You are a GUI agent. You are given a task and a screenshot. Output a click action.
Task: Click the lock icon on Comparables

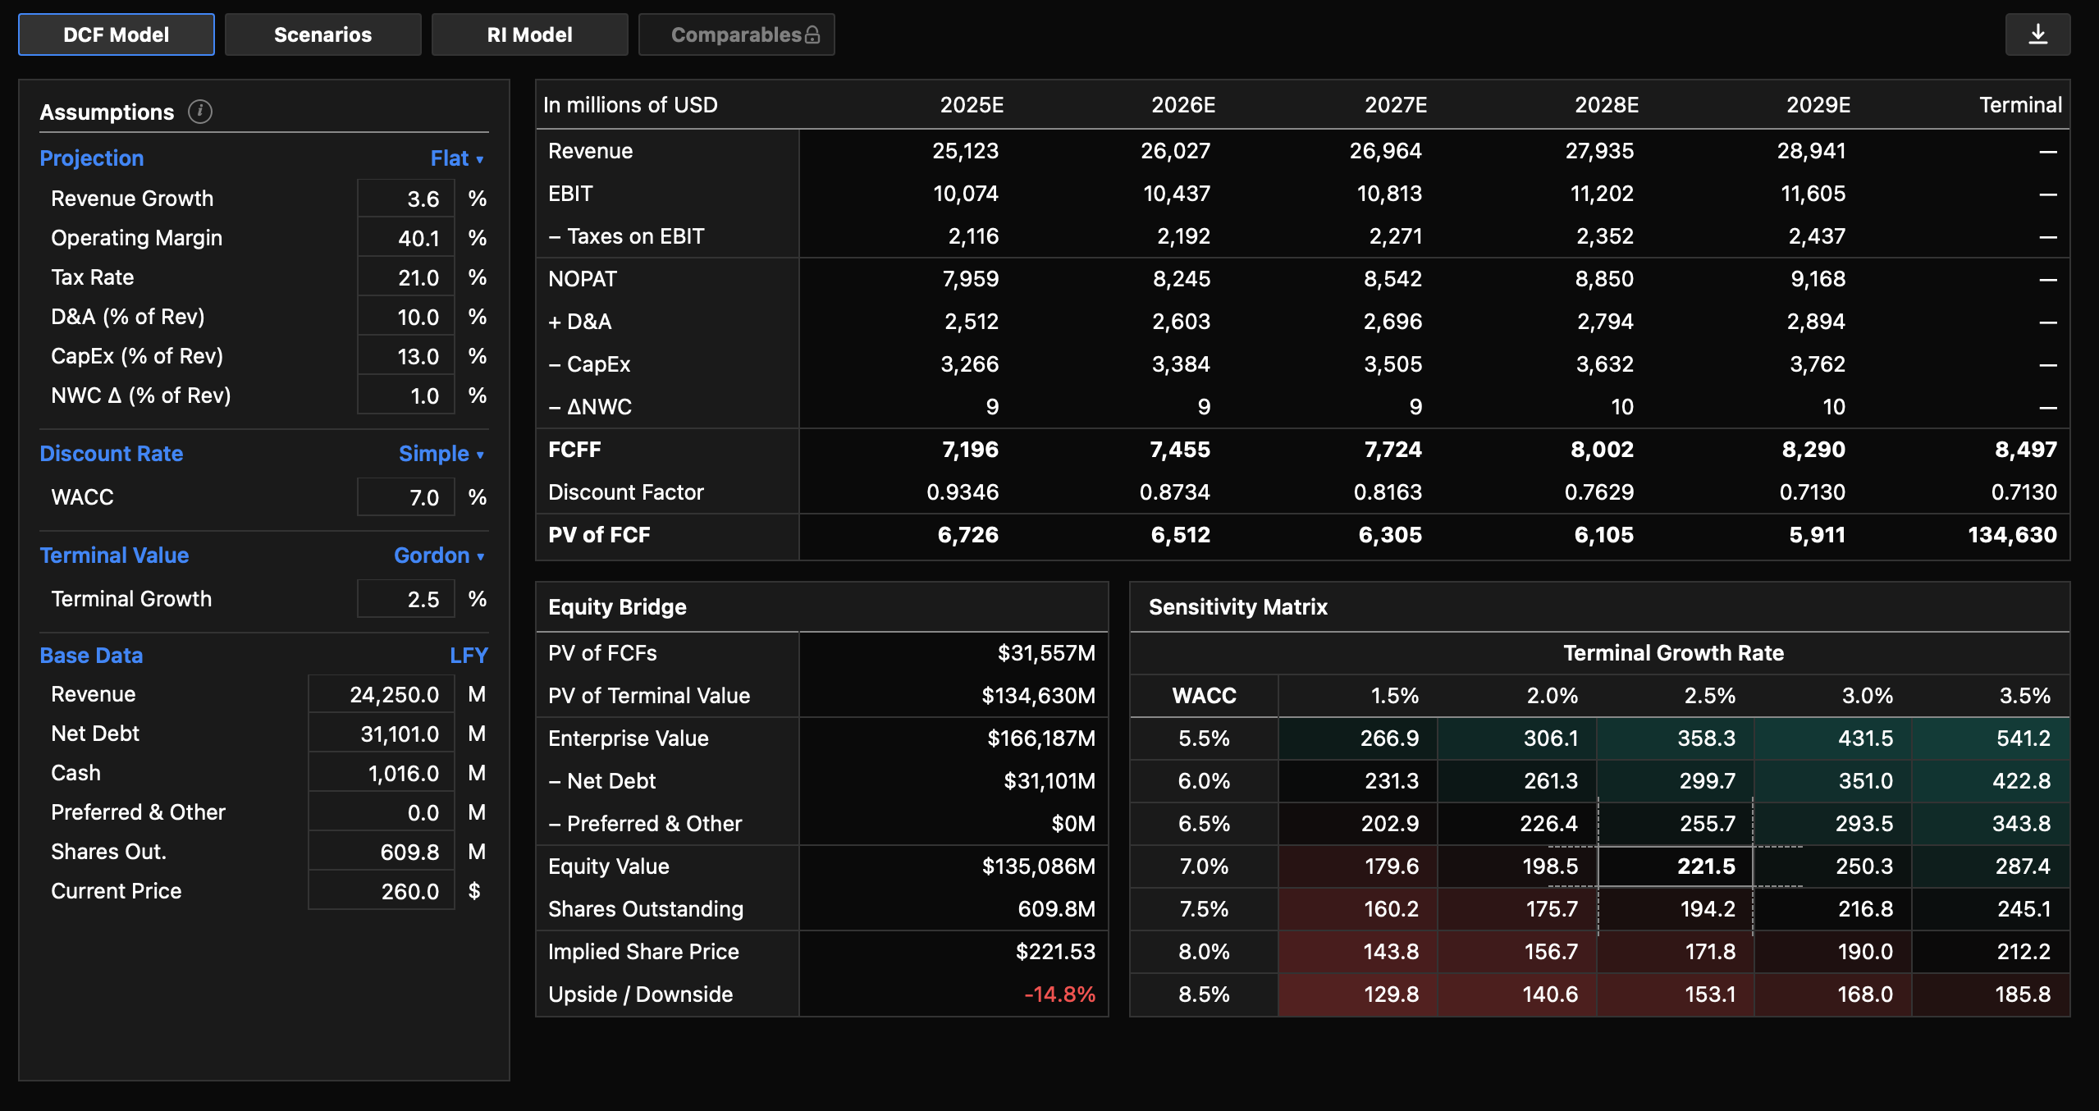click(813, 34)
